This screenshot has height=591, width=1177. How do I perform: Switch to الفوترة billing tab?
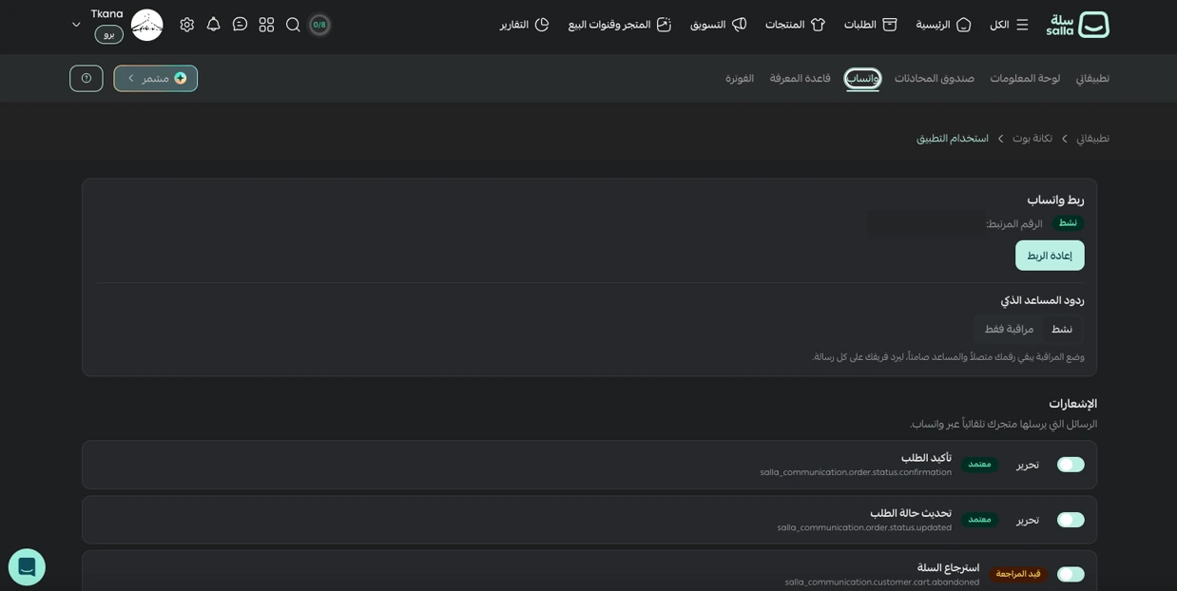point(739,79)
